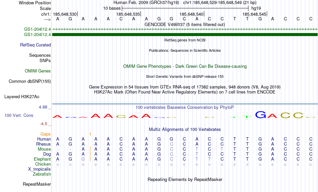
Task: Click the RepeatMasker track label
Action: [x=37, y=184]
